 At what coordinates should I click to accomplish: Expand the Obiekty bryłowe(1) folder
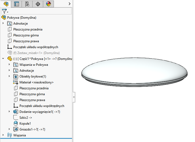coord(9,76)
